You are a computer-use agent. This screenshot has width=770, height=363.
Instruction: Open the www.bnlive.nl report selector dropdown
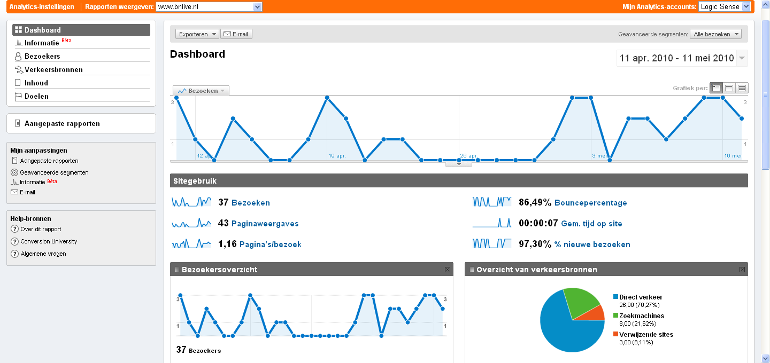pyautogui.click(x=209, y=6)
